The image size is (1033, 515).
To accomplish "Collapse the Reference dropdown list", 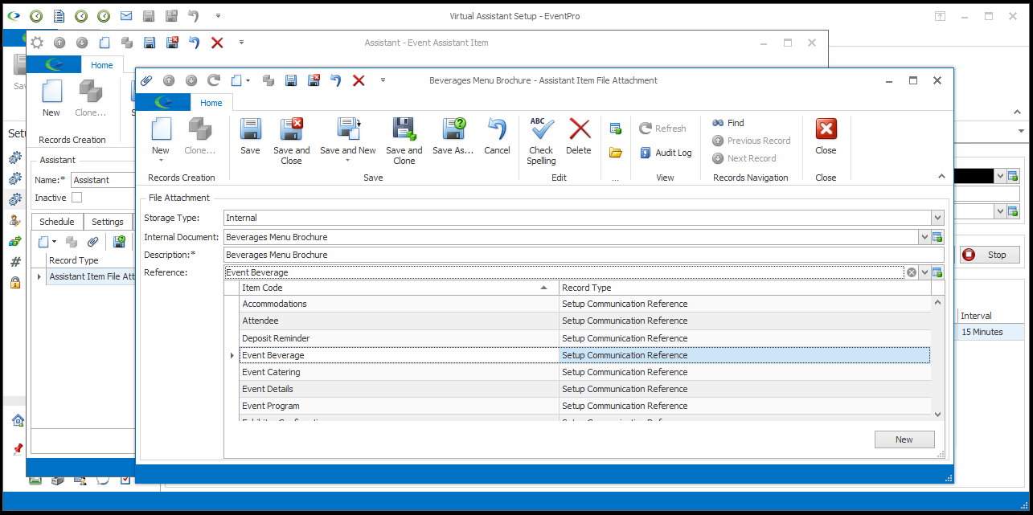I will click(924, 272).
